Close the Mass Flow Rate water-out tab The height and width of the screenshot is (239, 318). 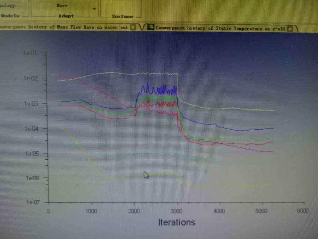pos(133,27)
